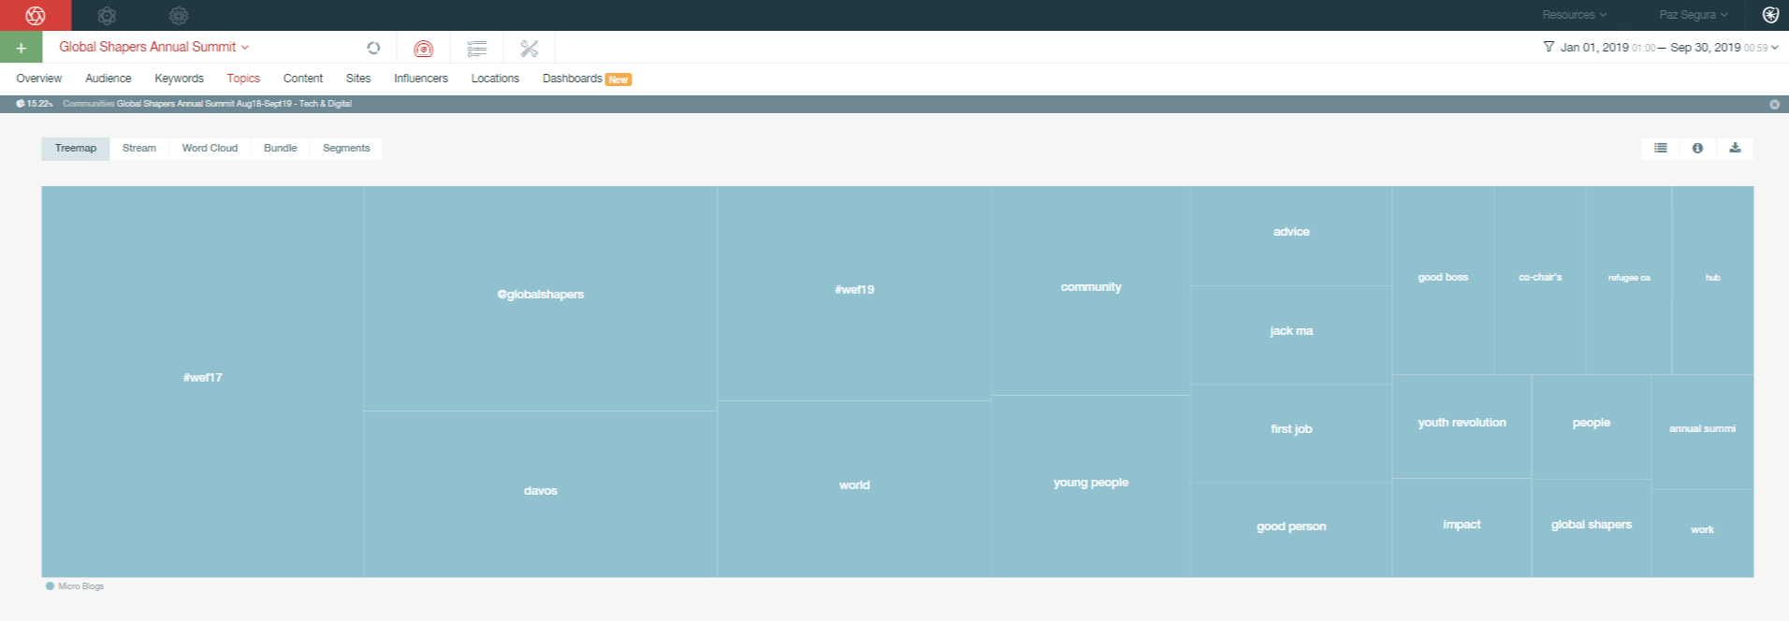Click the #wef17 treemap tile
Viewport: 1789px width, 621px height.
202,378
